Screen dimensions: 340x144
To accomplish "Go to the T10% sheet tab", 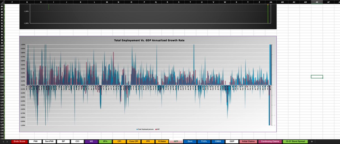I will [204, 141].
